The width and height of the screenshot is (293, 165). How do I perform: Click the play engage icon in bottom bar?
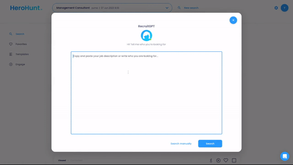pyautogui.click(x=218, y=160)
